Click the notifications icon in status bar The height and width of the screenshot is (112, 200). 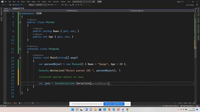point(197,106)
